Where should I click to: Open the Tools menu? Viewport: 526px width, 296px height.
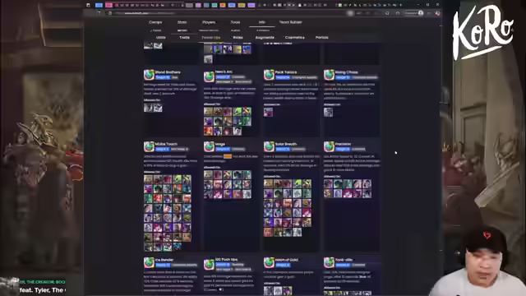[x=235, y=22]
